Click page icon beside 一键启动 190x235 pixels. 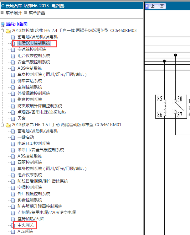13,137
